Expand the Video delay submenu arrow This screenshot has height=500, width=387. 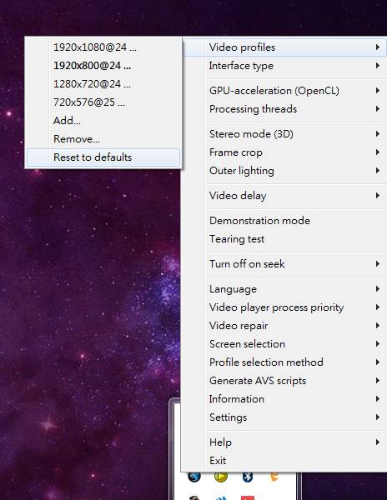378,196
